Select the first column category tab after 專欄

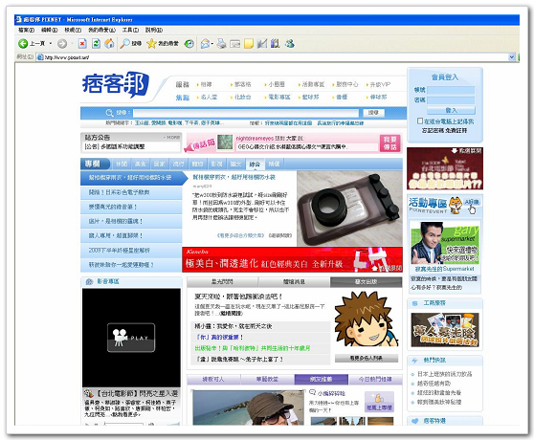coord(122,164)
